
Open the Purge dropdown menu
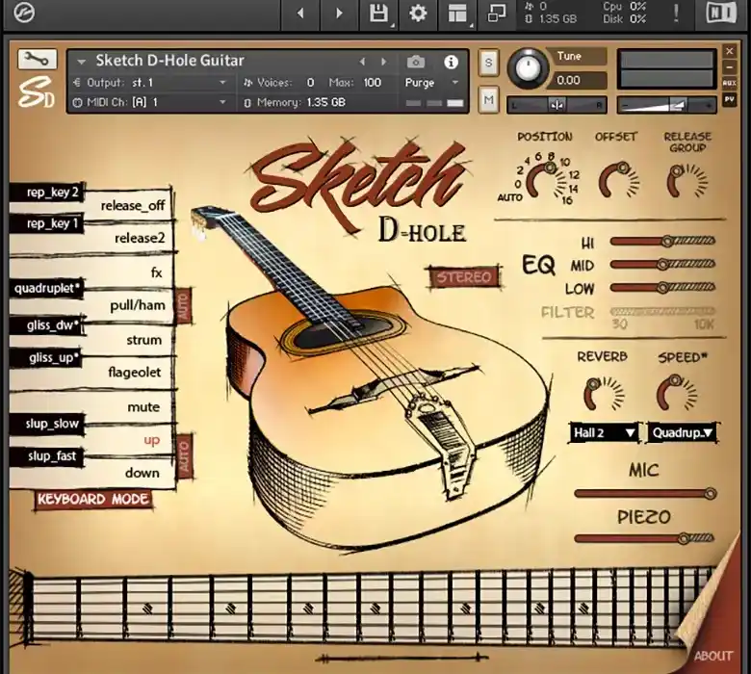click(432, 83)
